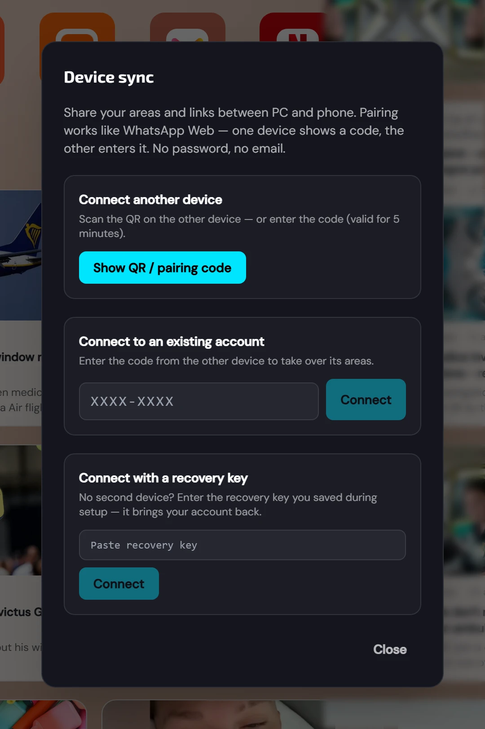Click the orange app shortcut icon

pos(77,27)
